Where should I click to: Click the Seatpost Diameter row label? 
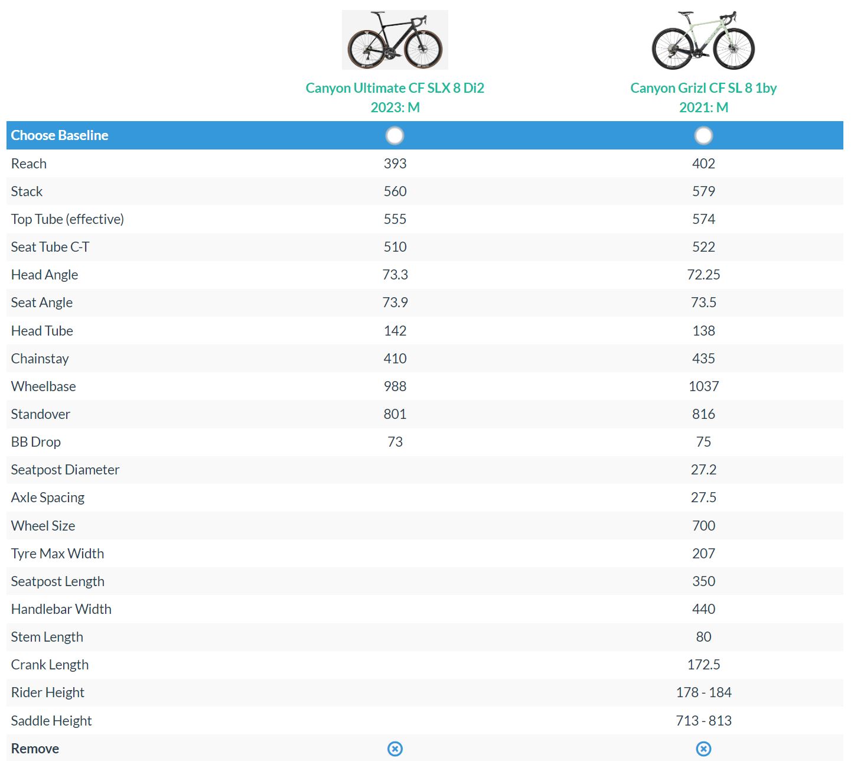click(x=65, y=470)
